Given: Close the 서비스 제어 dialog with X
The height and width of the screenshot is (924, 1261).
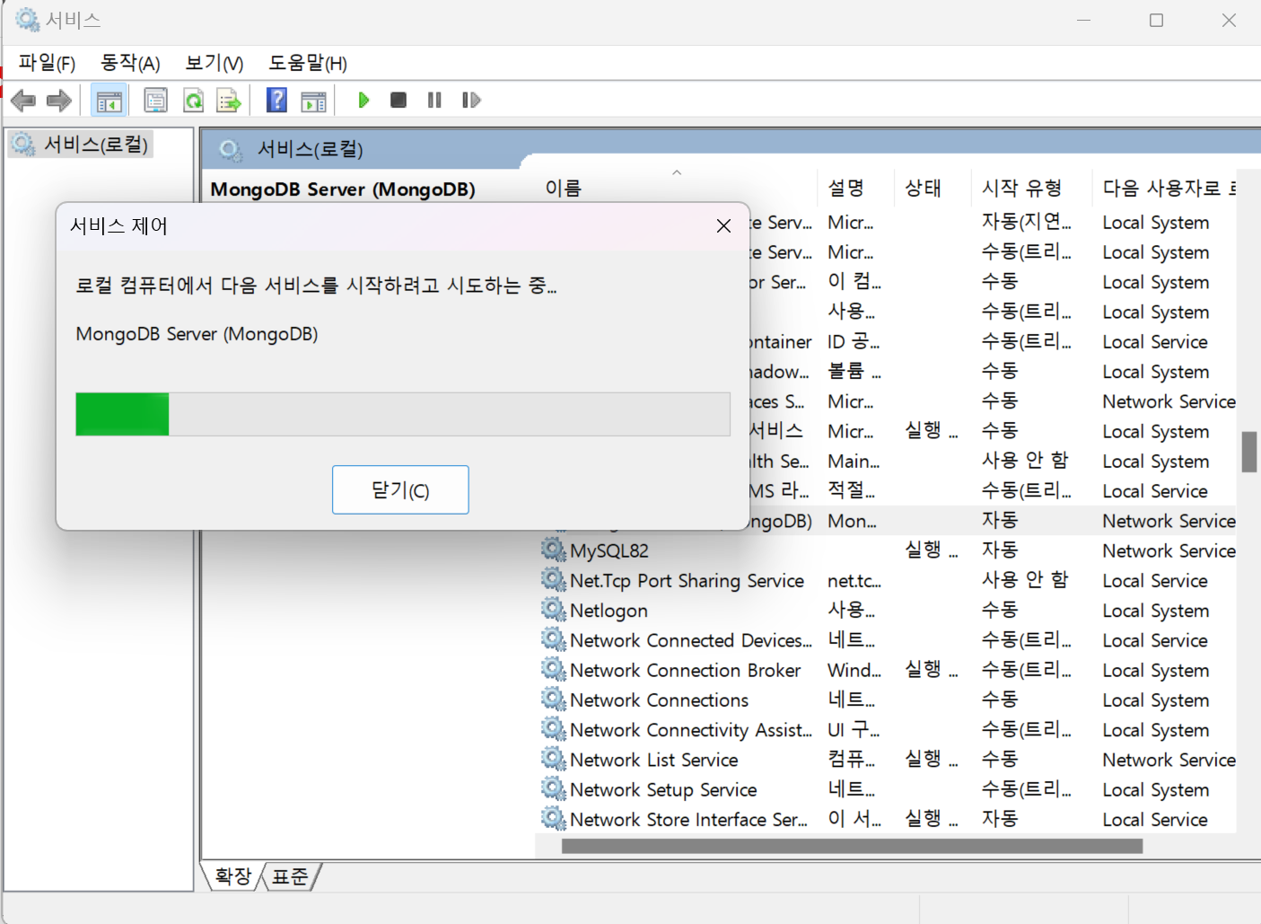Looking at the screenshot, I should [723, 226].
